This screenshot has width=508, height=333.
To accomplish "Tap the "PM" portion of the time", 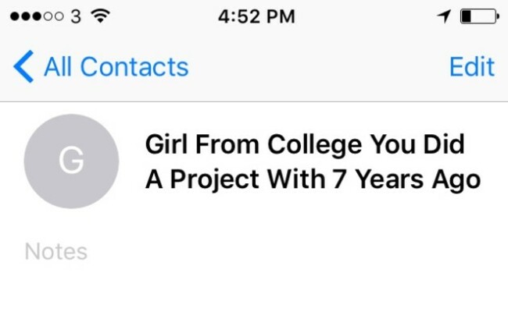I will coord(281,16).
